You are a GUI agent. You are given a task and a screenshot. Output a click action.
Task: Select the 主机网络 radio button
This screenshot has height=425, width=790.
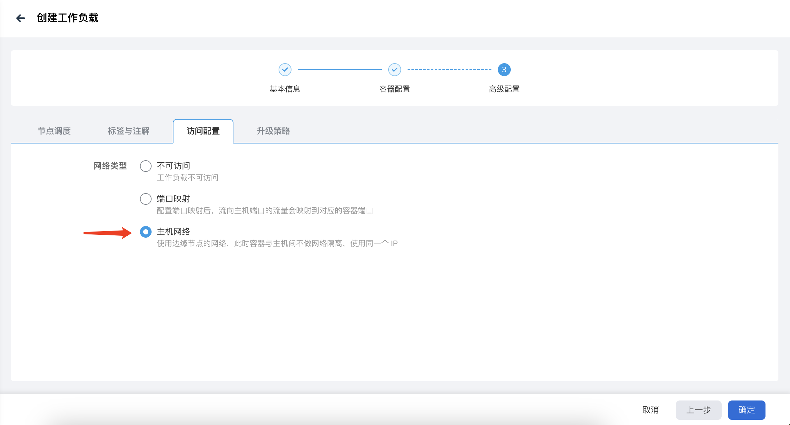[146, 232]
